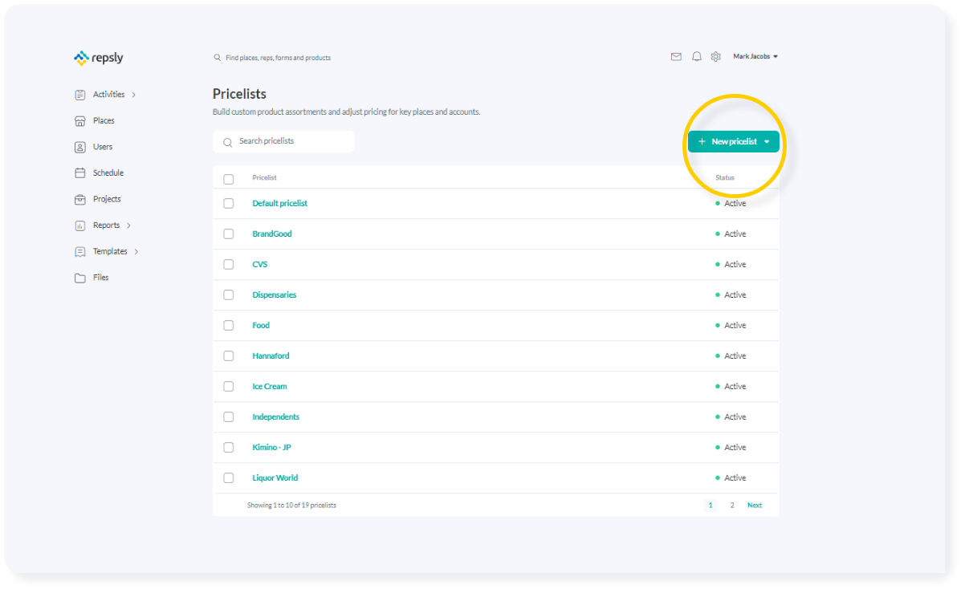The width and height of the screenshot is (965, 593).
Task: Click Active status in Liquor World row
Action: [x=731, y=478]
